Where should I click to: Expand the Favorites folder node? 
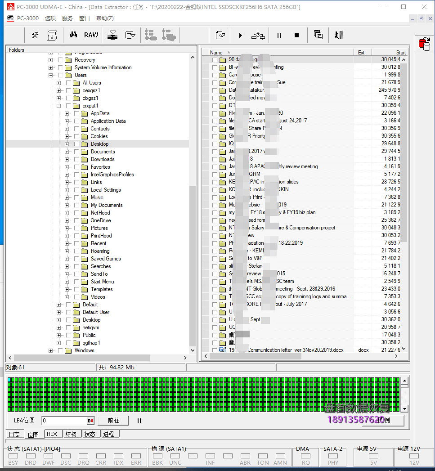(x=67, y=167)
